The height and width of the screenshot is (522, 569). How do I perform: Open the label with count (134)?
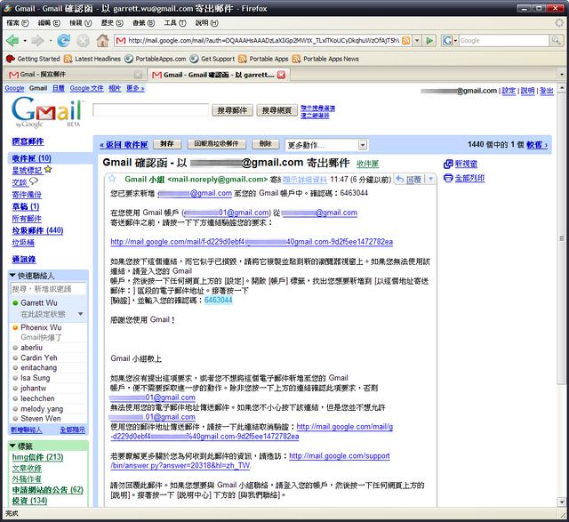(29, 501)
